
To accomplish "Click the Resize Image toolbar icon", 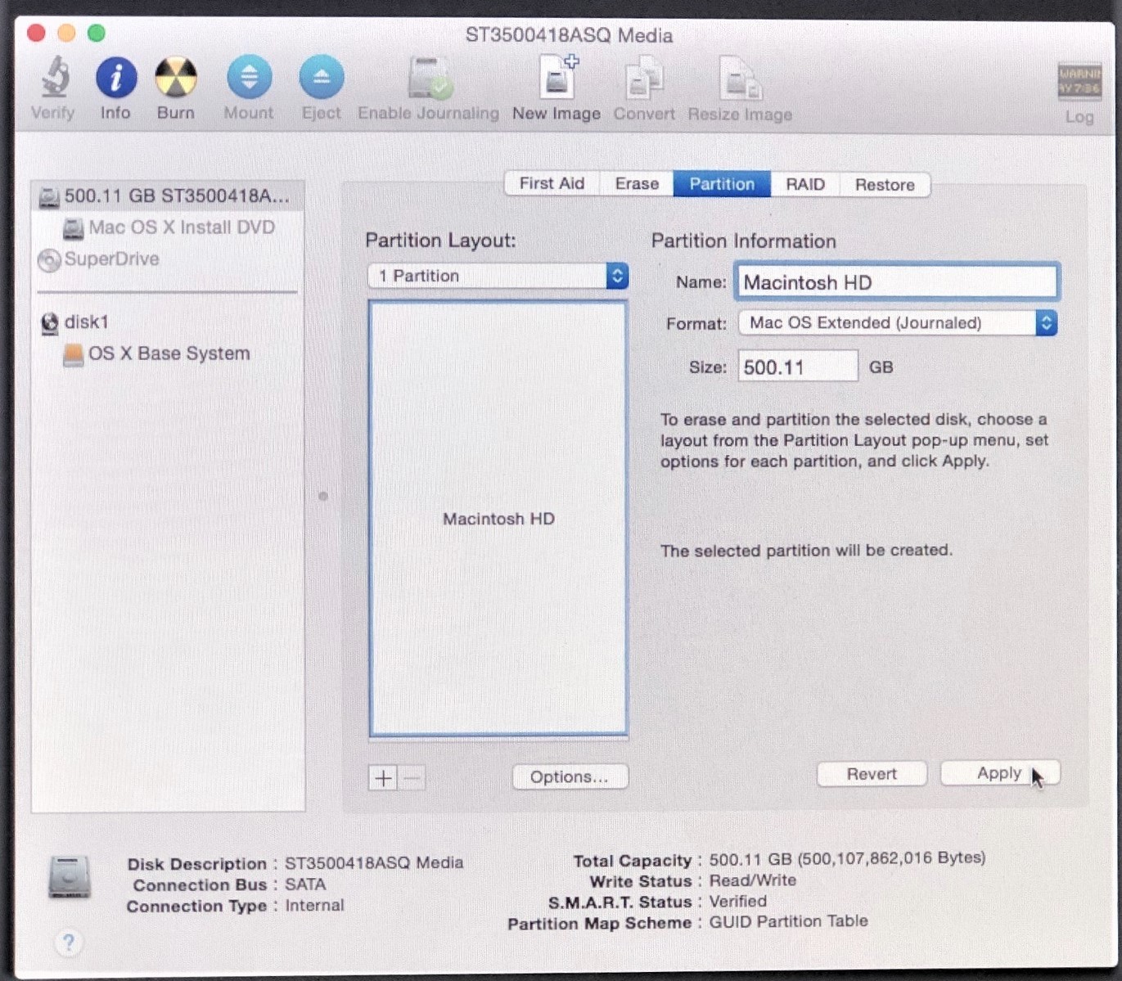I will click(740, 78).
